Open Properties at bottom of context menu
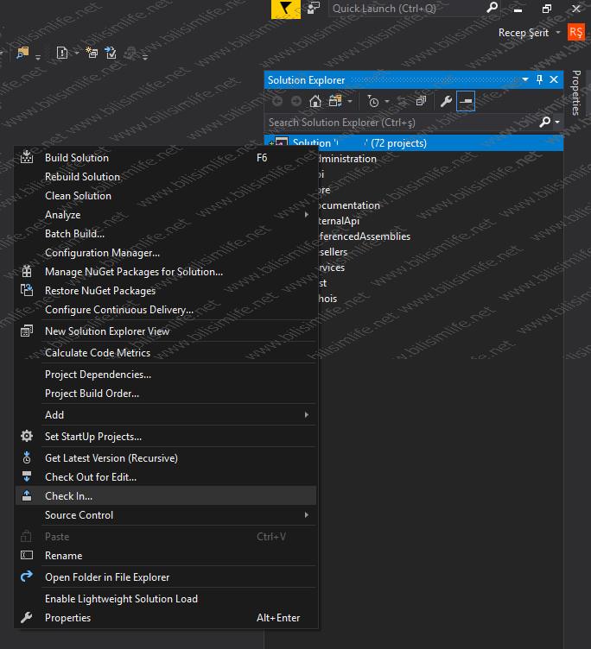 [166, 618]
